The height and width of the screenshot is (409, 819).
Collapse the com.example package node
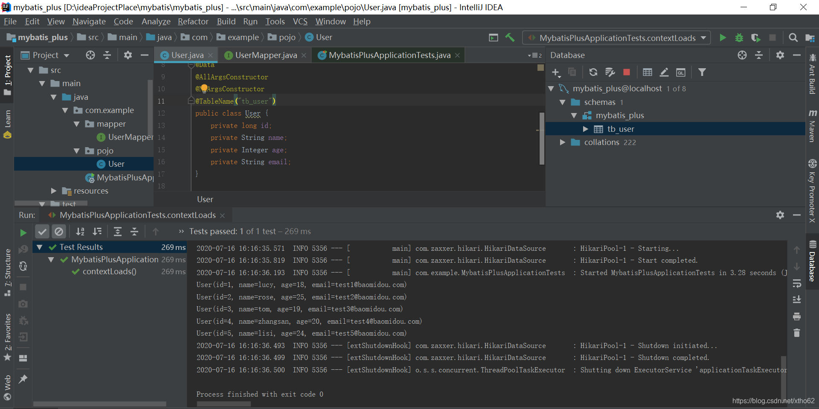click(65, 110)
